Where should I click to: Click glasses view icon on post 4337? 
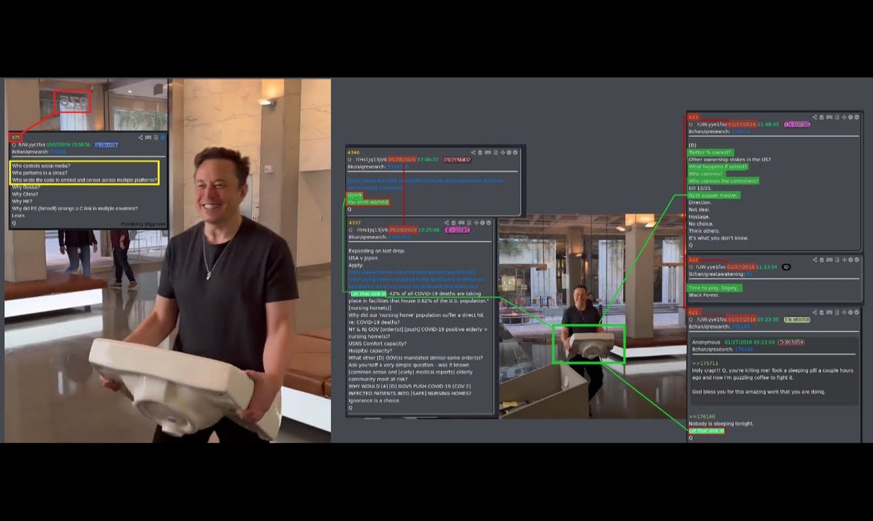coord(461,223)
